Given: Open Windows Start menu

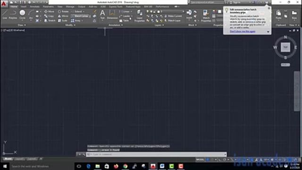Looking at the screenshot, I should pyautogui.click(x=5, y=166).
